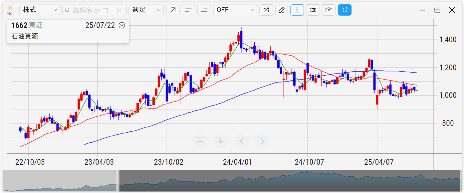
Task: Toggle the crosshair plus cursor button
Action: [297, 10]
